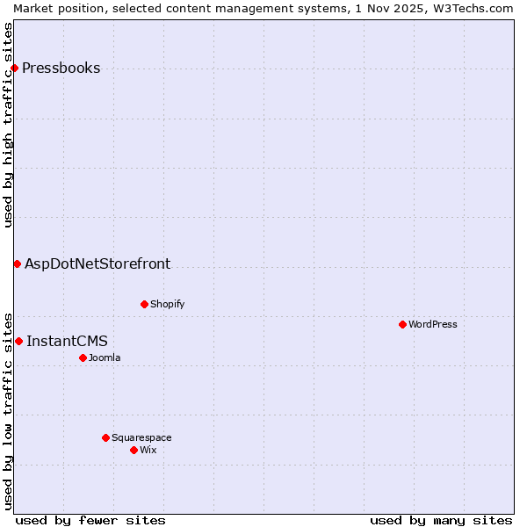Click the chart title mentioning W3Techs.com
This screenshot has height=527, width=527.
(263, 8)
